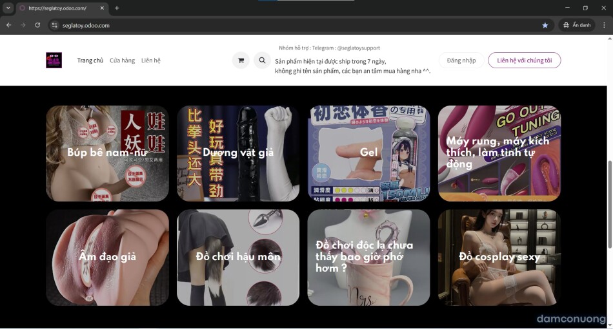The height and width of the screenshot is (329, 613).
Task: Go back to the previous page
Action: click(x=9, y=25)
